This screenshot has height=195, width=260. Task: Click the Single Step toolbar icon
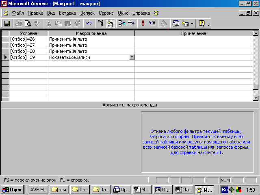pos(152,24)
